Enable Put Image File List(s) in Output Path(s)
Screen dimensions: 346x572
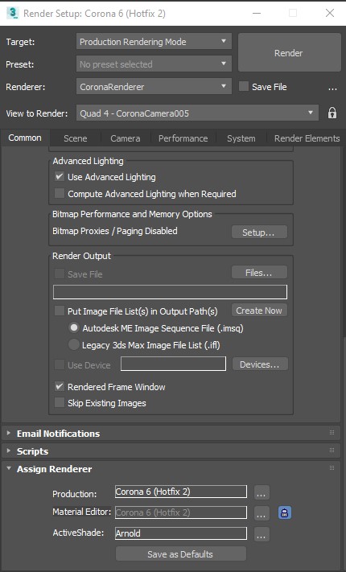point(59,311)
